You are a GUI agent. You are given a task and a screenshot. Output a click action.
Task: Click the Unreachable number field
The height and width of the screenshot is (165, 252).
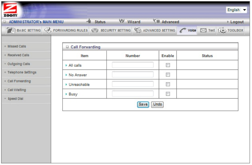[x=133, y=84]
